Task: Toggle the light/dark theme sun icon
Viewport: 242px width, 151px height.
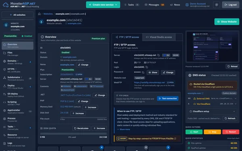Action: tap(217, 5)
